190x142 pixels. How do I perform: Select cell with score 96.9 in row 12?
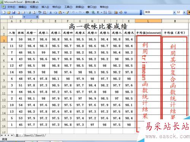[92, 98]
